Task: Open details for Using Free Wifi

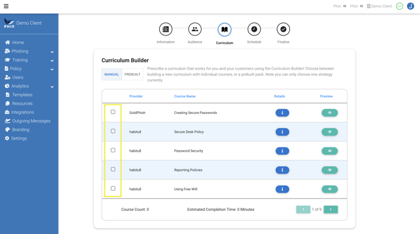Action: [x=282, y=189]
